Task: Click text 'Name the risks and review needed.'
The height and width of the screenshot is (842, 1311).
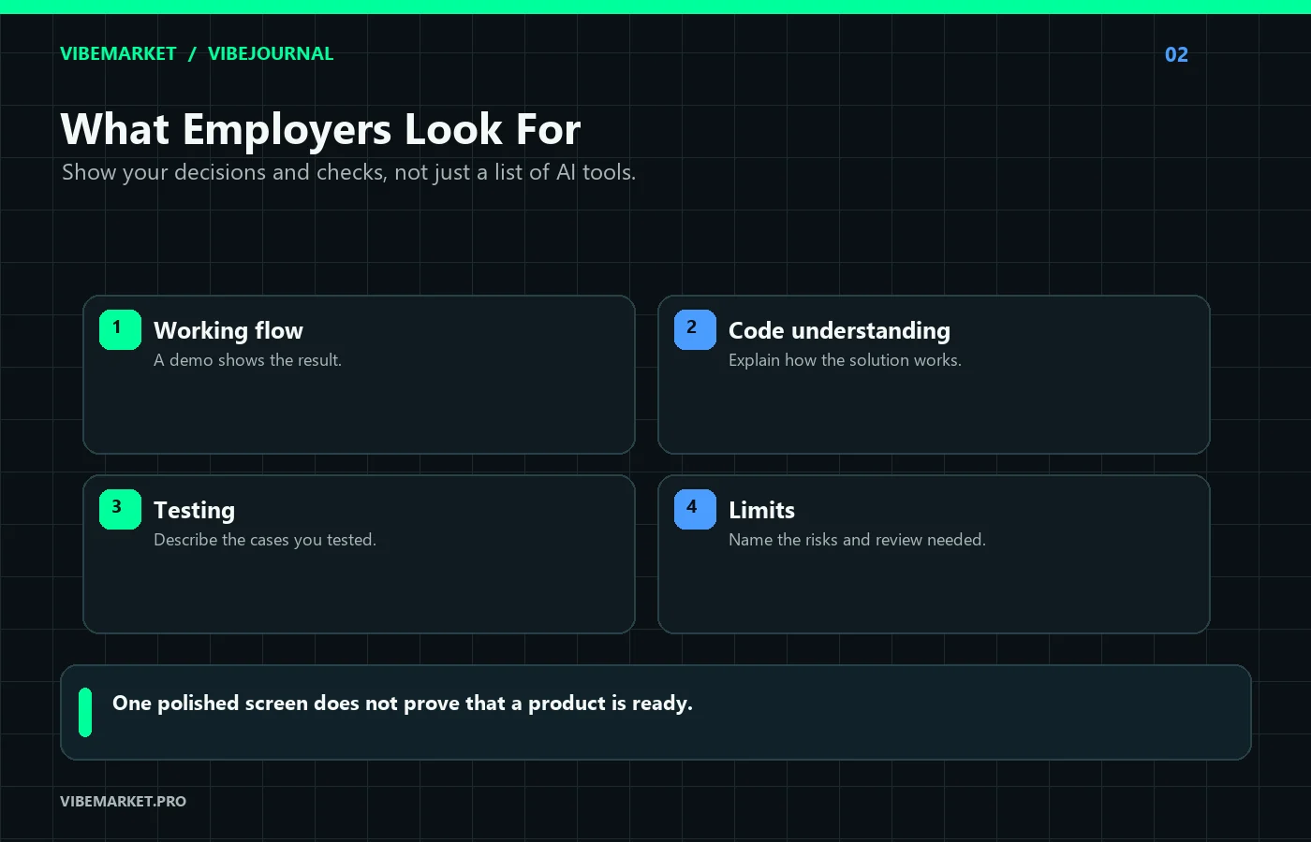Action: pyautogui.click(x=857, y=540)
